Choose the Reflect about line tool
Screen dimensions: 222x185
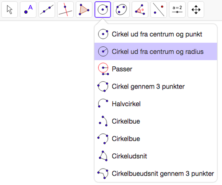pos(159,10)
